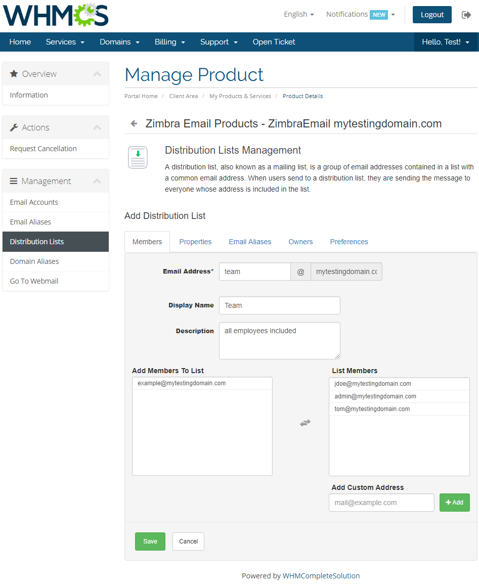Viewport: 479px width, 588px height.
Task: Click the back arrow next to Zimbra Email Products
Action: 134,123
